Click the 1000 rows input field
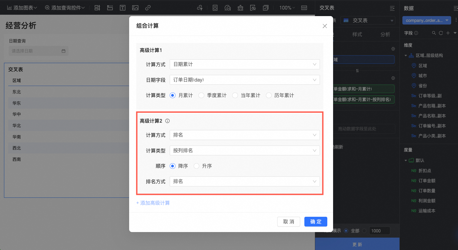Viewport: 458px width, 250px height. coord(379,231)
